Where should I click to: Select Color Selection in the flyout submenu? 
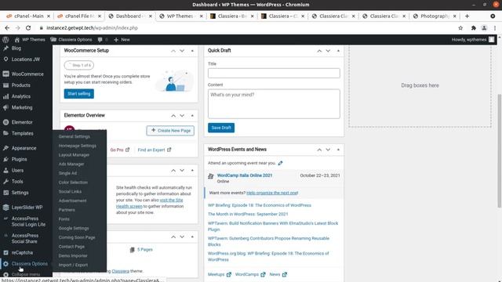coord(73,183)
